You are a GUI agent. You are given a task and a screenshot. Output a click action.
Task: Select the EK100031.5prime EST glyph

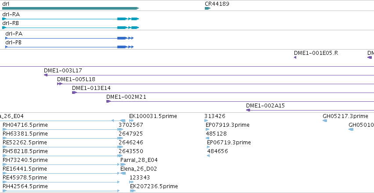click(x=131, y=121)
